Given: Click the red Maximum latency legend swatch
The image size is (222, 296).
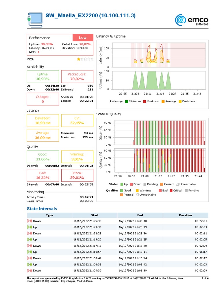Looking at the screenshot, I should pos(145,101).
